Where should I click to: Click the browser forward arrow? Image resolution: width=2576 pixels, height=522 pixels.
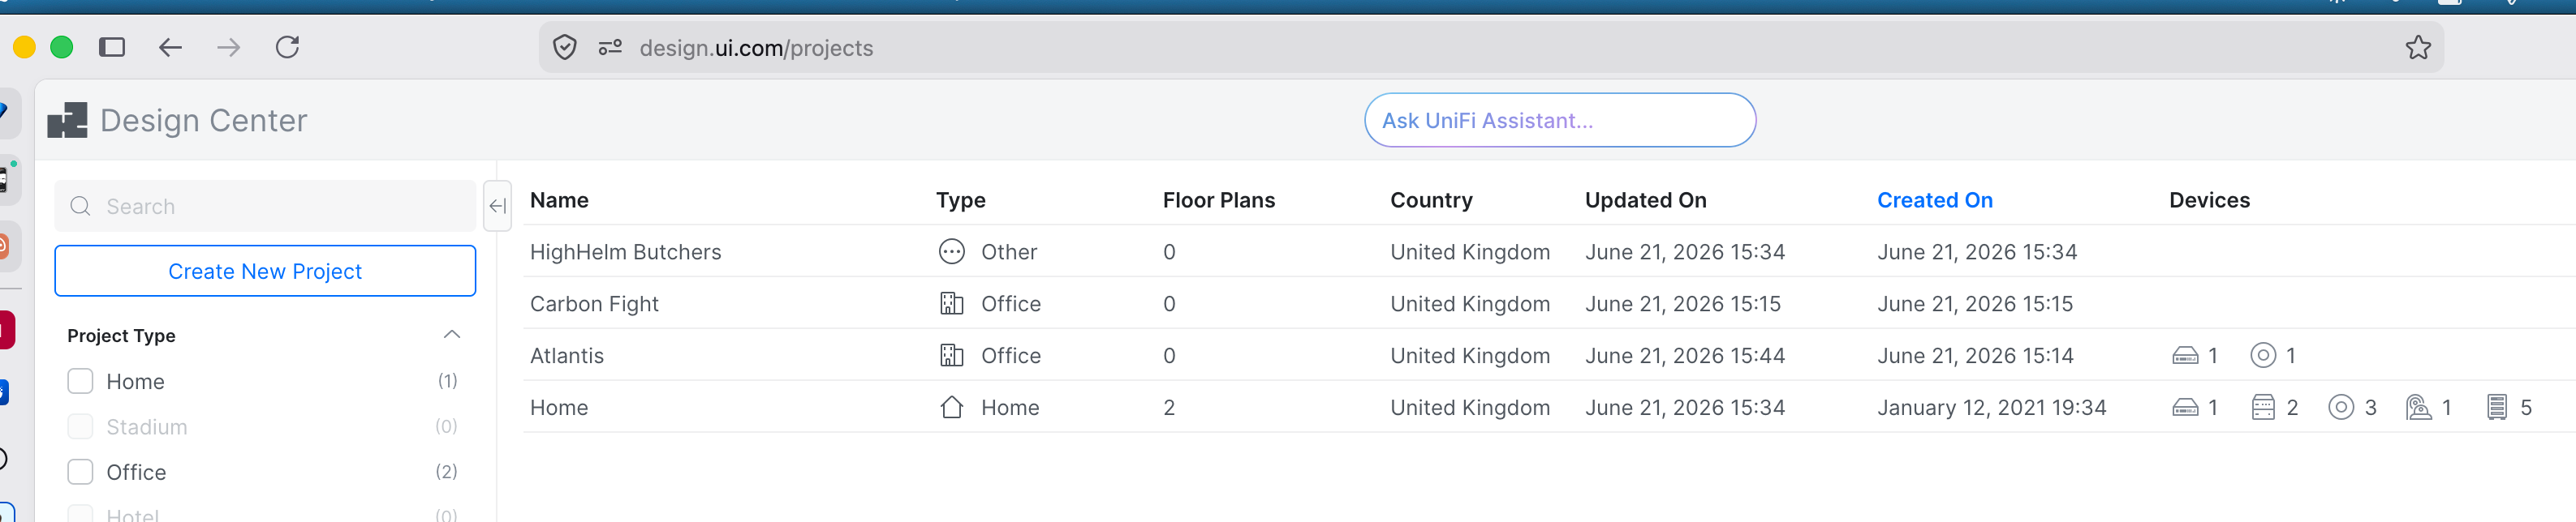click(229, 47)
